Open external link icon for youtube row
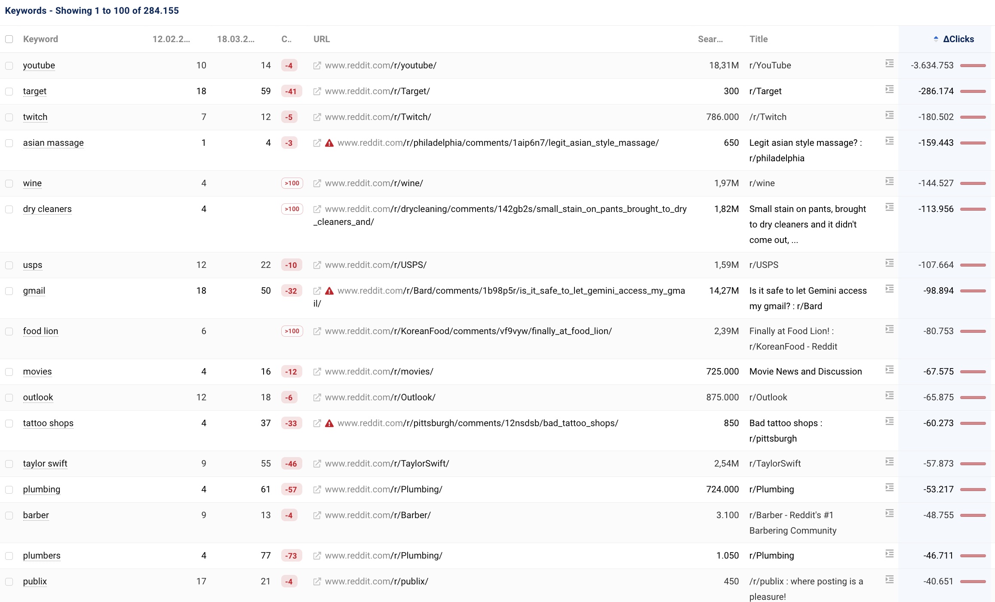The image size is (995, 602). tap(317, 65)
